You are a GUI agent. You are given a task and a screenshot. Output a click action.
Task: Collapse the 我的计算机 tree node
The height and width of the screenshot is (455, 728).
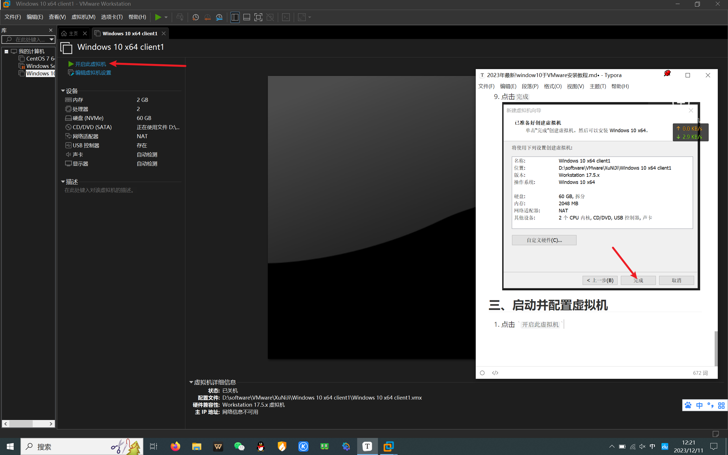6,51
